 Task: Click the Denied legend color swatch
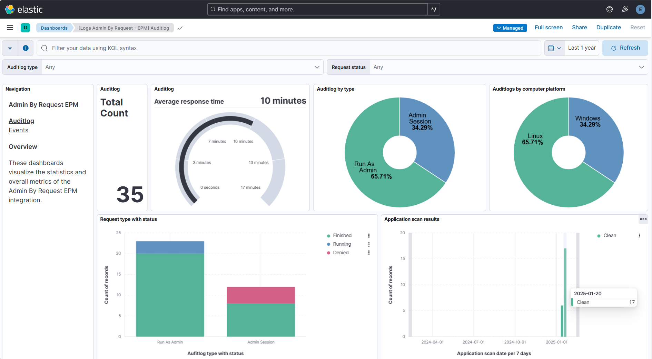click(x=328, y=253)
